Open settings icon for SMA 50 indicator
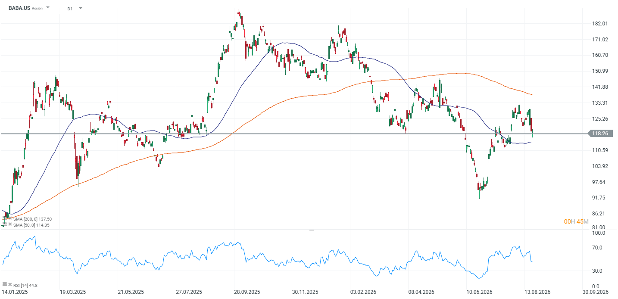Image resolution: width=618 pixels, height=299 pixels. (4, 225)
